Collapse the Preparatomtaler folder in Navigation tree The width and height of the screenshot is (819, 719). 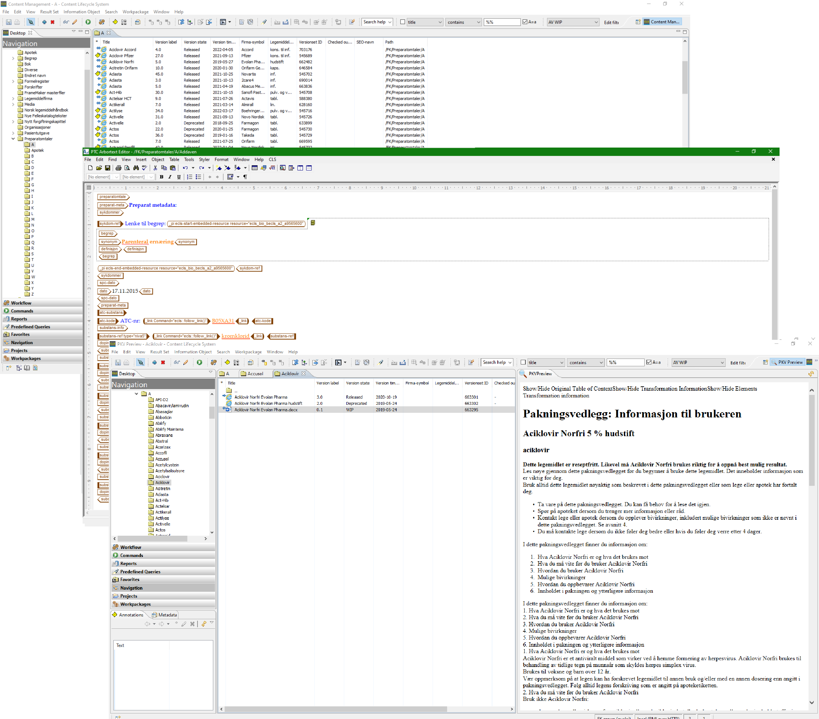[x=13, y=139]
